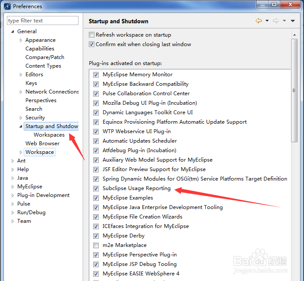Select Capabilities in the preferences tree
This screenshot has height=281, width=304.
pos(40,49)
